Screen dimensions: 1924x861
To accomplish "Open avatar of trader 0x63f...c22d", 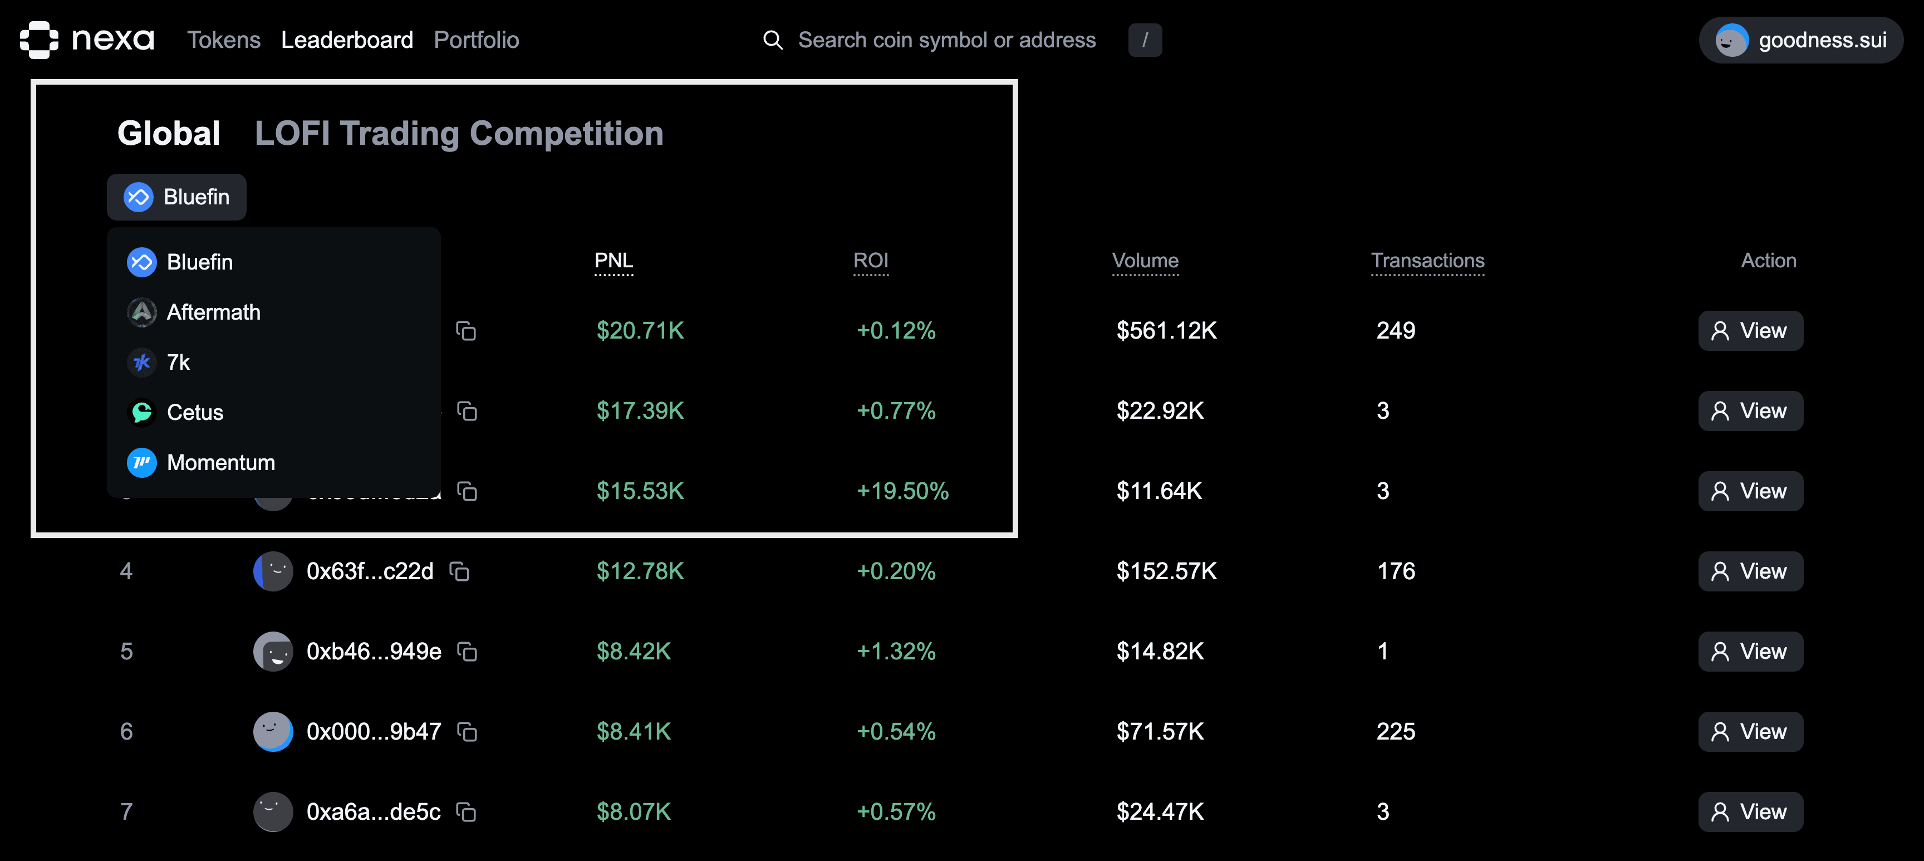I will point(273,572).
